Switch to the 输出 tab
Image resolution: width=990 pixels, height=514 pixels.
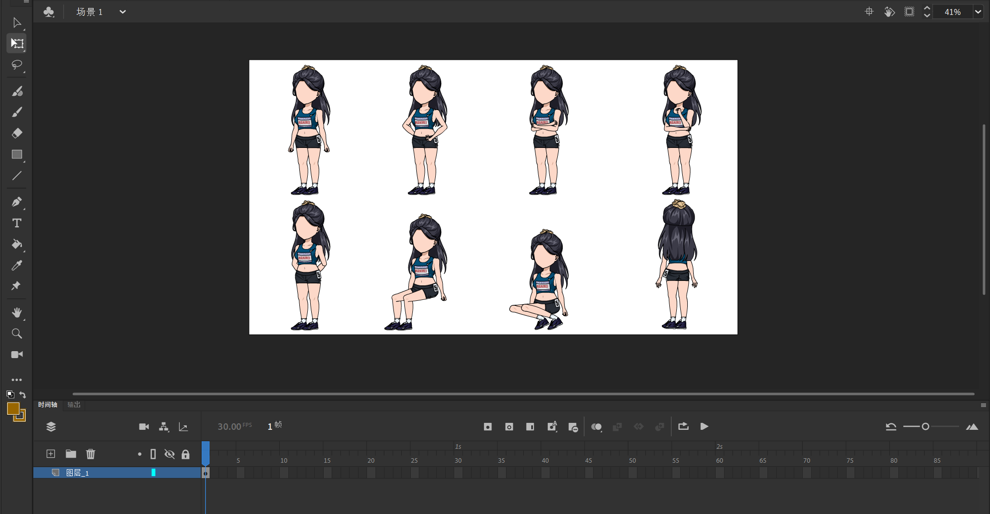tap(74, 404)
